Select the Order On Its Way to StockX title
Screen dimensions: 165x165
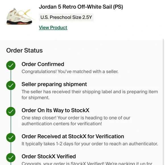pyautogui.click(x=55, y=110)
